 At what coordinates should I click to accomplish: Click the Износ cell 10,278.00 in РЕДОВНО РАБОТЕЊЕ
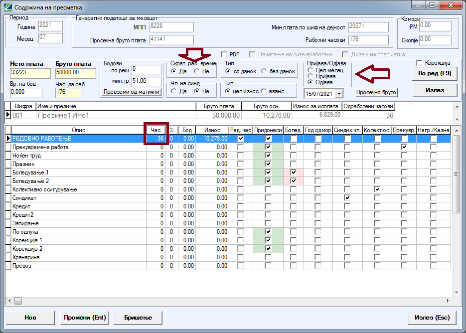click(x=212, y=139)
